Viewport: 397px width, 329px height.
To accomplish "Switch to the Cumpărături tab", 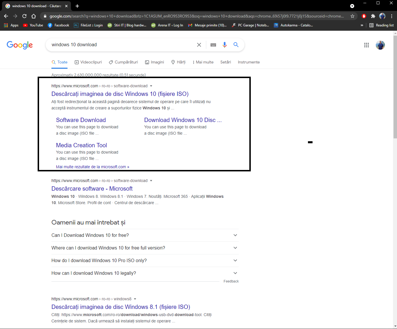I will pos(123,62).
